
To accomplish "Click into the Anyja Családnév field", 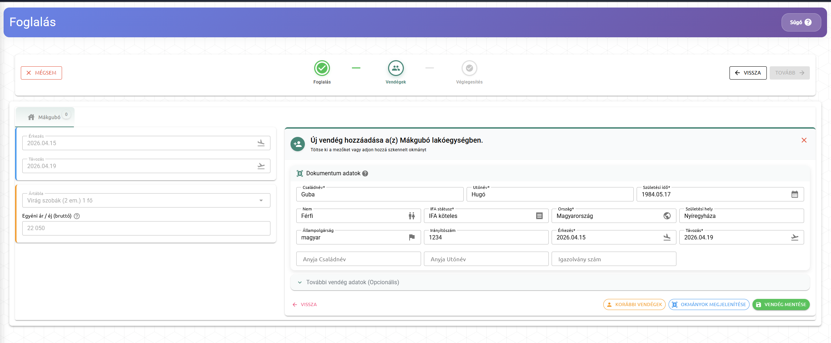I will (358, 259).
